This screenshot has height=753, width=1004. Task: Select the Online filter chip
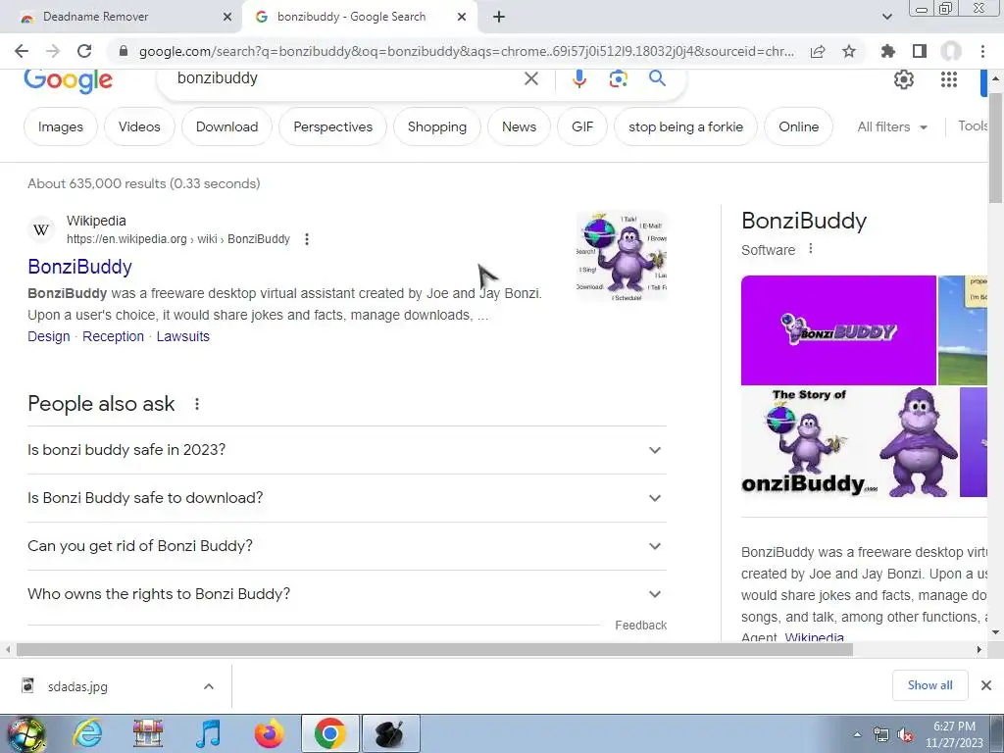pyautogui.click(x=798, y=126)
